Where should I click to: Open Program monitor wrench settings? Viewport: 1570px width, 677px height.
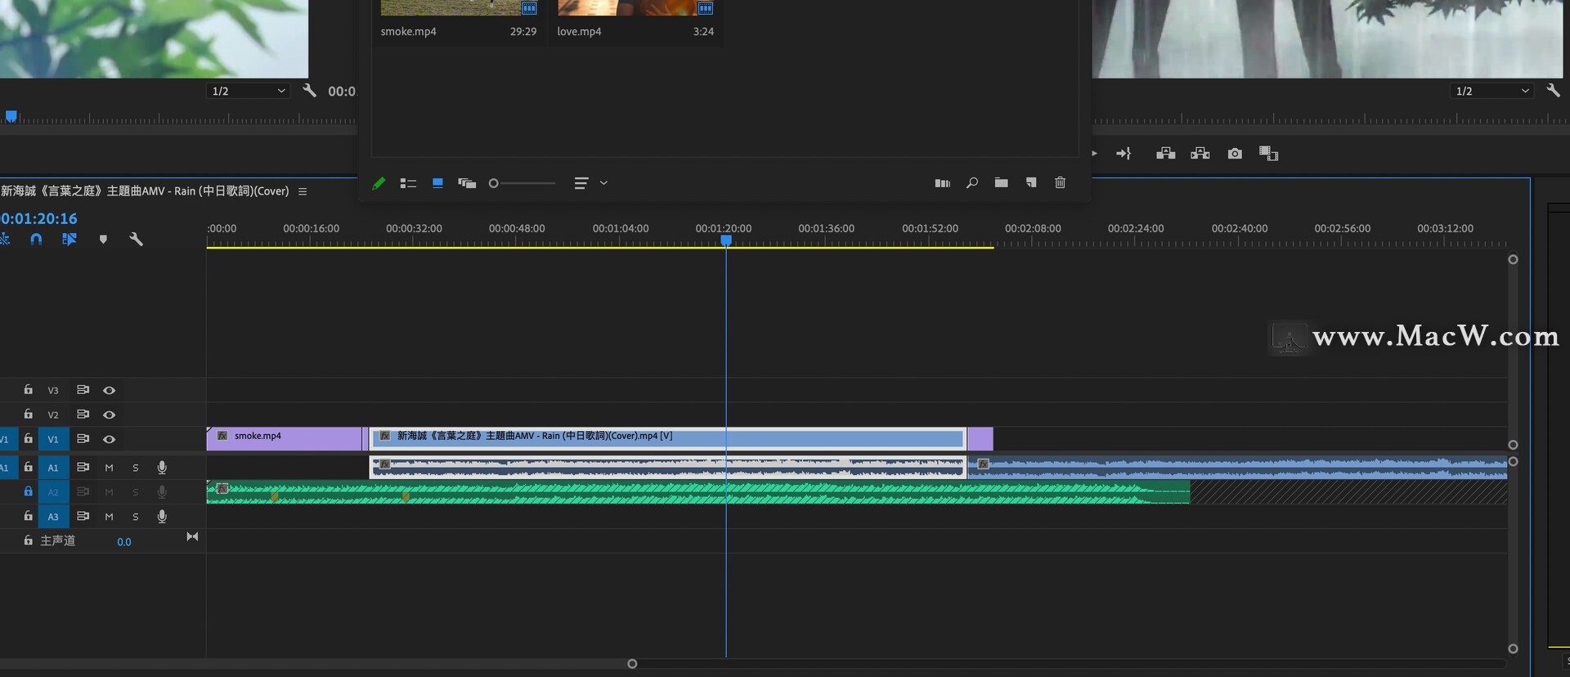pyautogui.click(x=1553, y=90)
